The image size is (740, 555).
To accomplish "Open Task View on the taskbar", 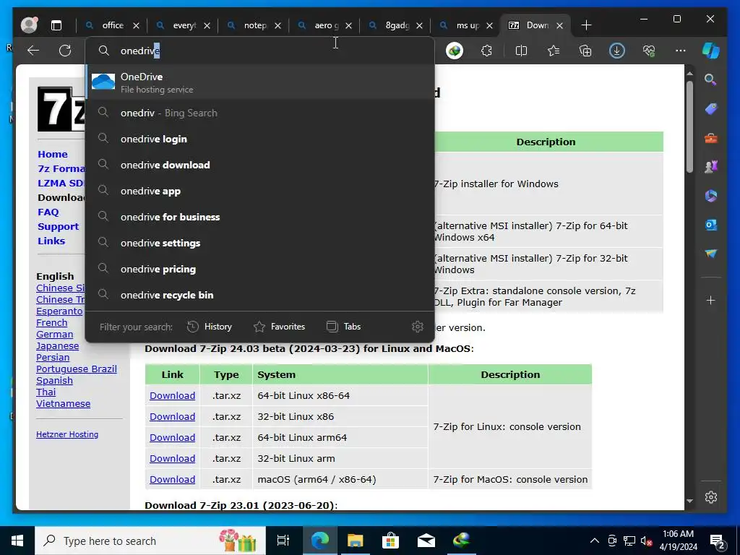I will (283, 541).
